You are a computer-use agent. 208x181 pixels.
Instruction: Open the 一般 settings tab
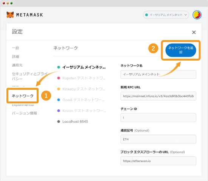pos(16,48)
